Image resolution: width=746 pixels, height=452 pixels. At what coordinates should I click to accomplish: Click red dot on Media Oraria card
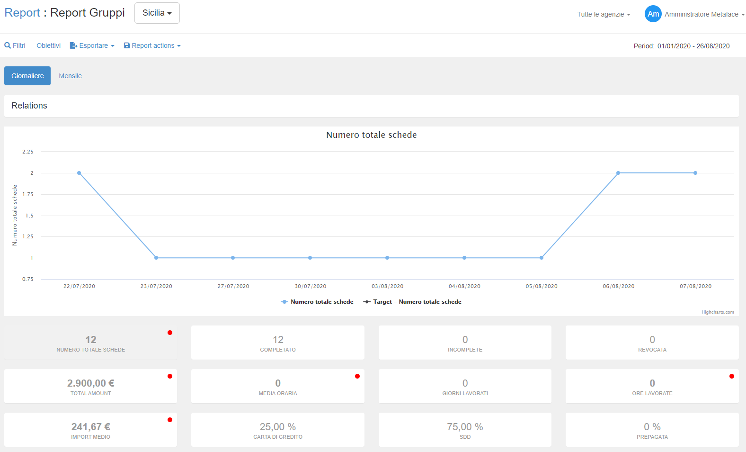click(x=357, y=376)
